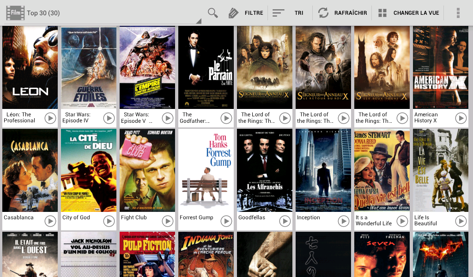Select the title "American History X"
Image resolution: width=473 pixels, height=277 pixels.
[426, 118]
